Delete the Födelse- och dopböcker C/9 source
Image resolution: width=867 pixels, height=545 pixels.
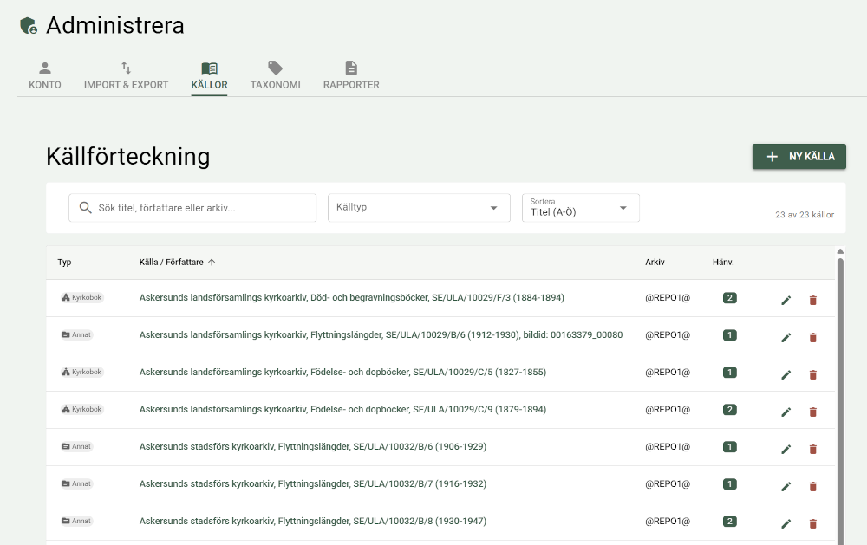813,412
